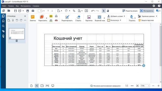The image size is (162, 91).
Task: Select the yellow highlight text tool
Action: tap(51, 16)
